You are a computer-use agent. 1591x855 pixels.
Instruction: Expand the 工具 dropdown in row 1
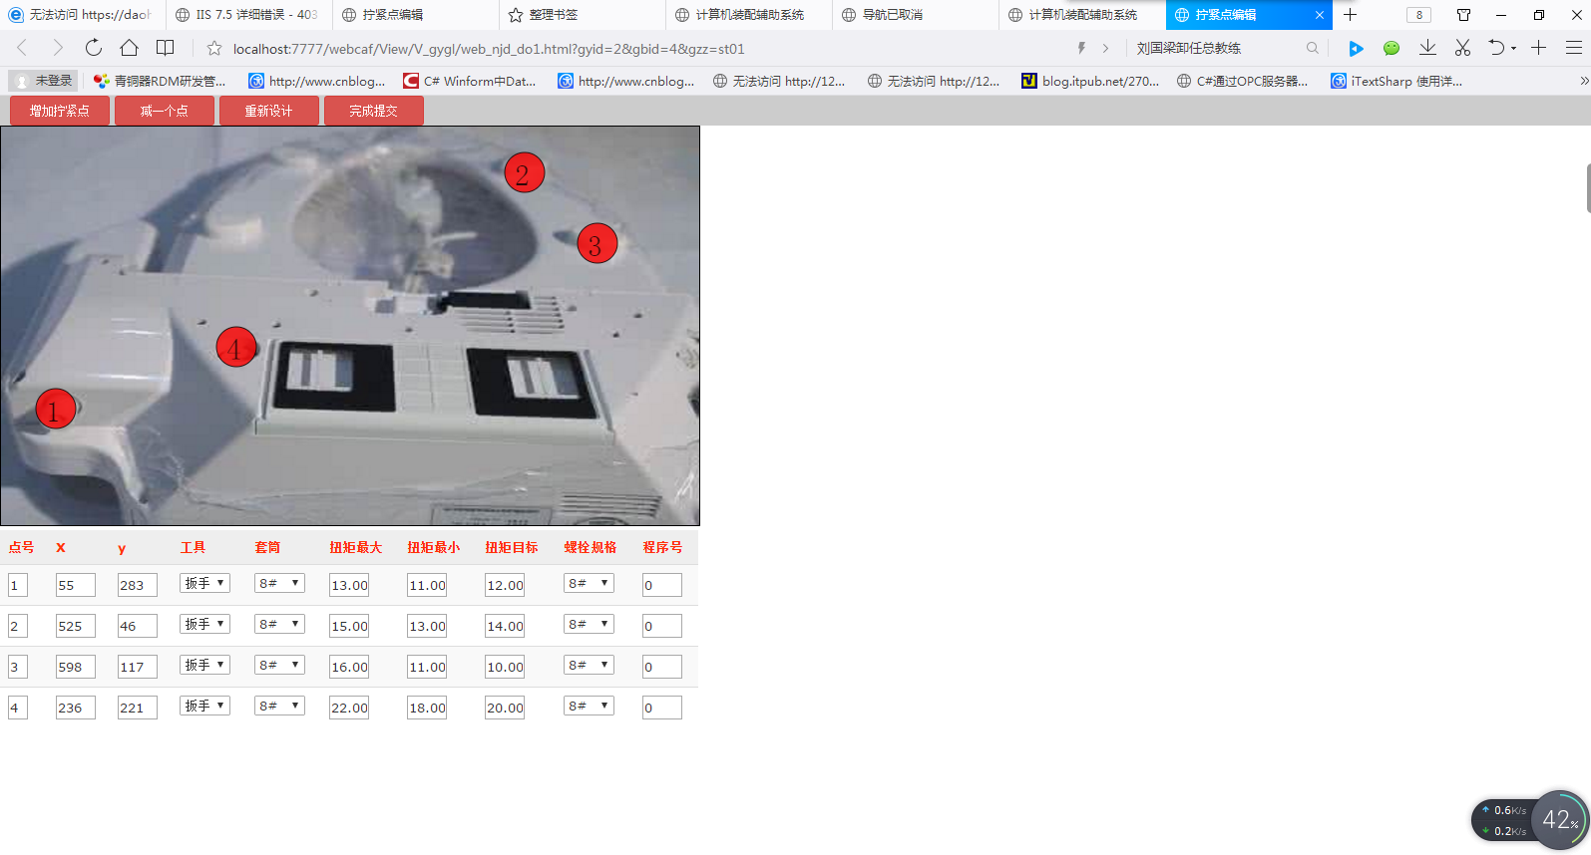pos(204,583)
